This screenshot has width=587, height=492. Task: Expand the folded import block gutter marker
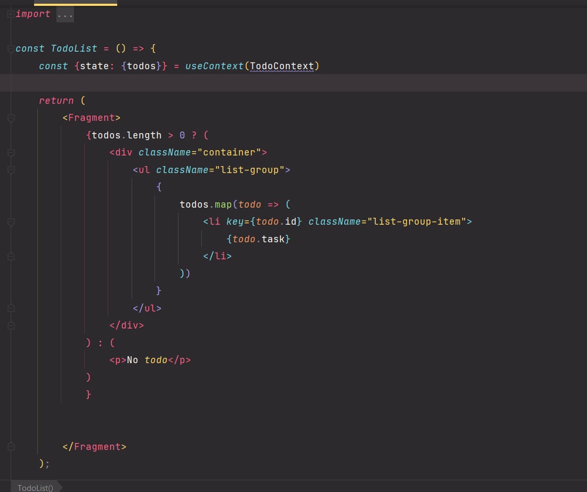click(11, 14)
